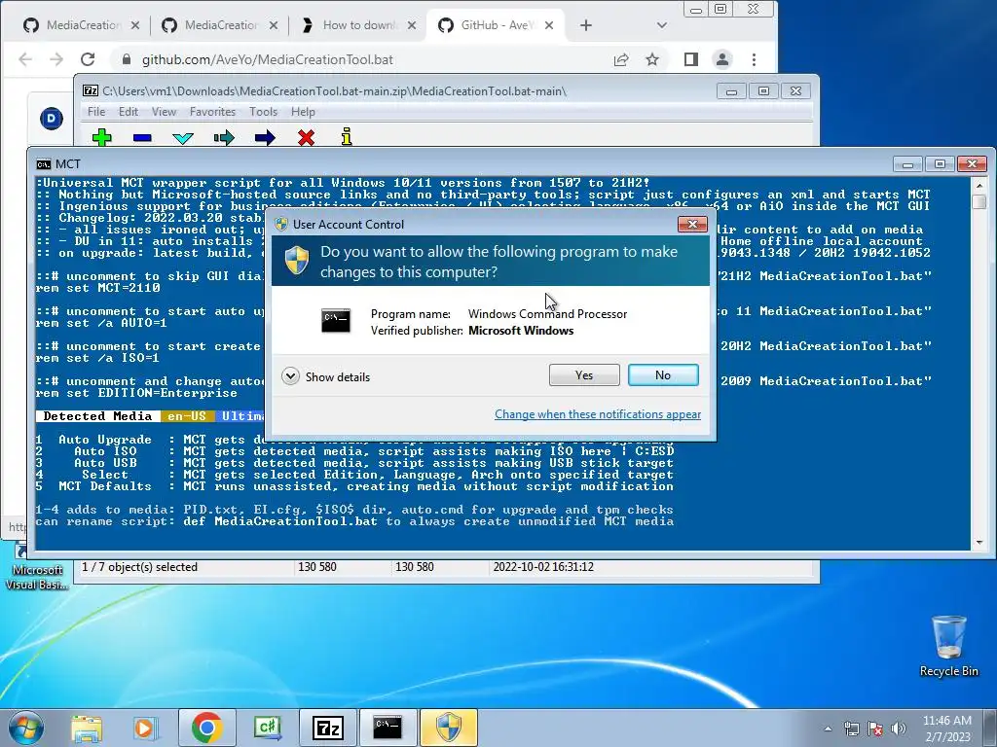Click the No button in User Account Control
The image size is (997, 747).
(662, 374)
